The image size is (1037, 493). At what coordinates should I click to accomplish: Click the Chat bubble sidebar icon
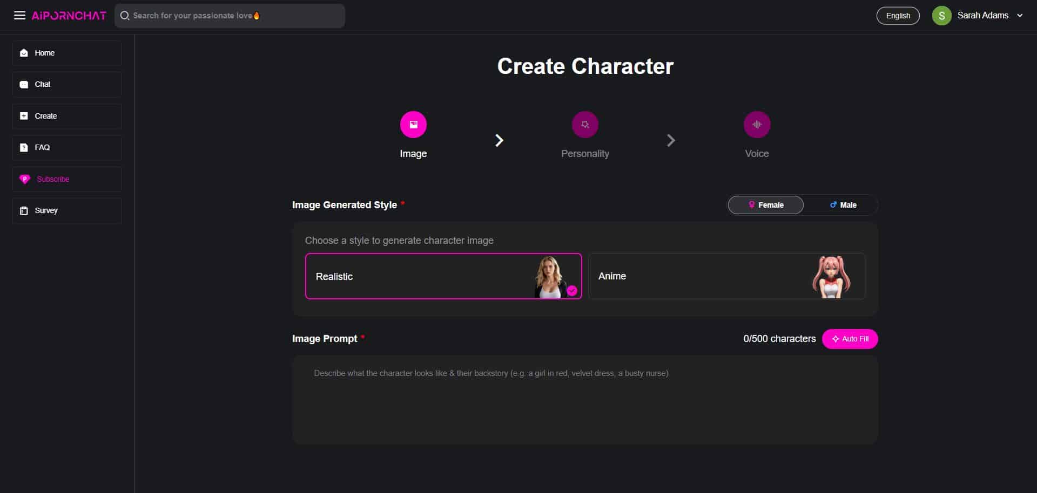(24, 84)
